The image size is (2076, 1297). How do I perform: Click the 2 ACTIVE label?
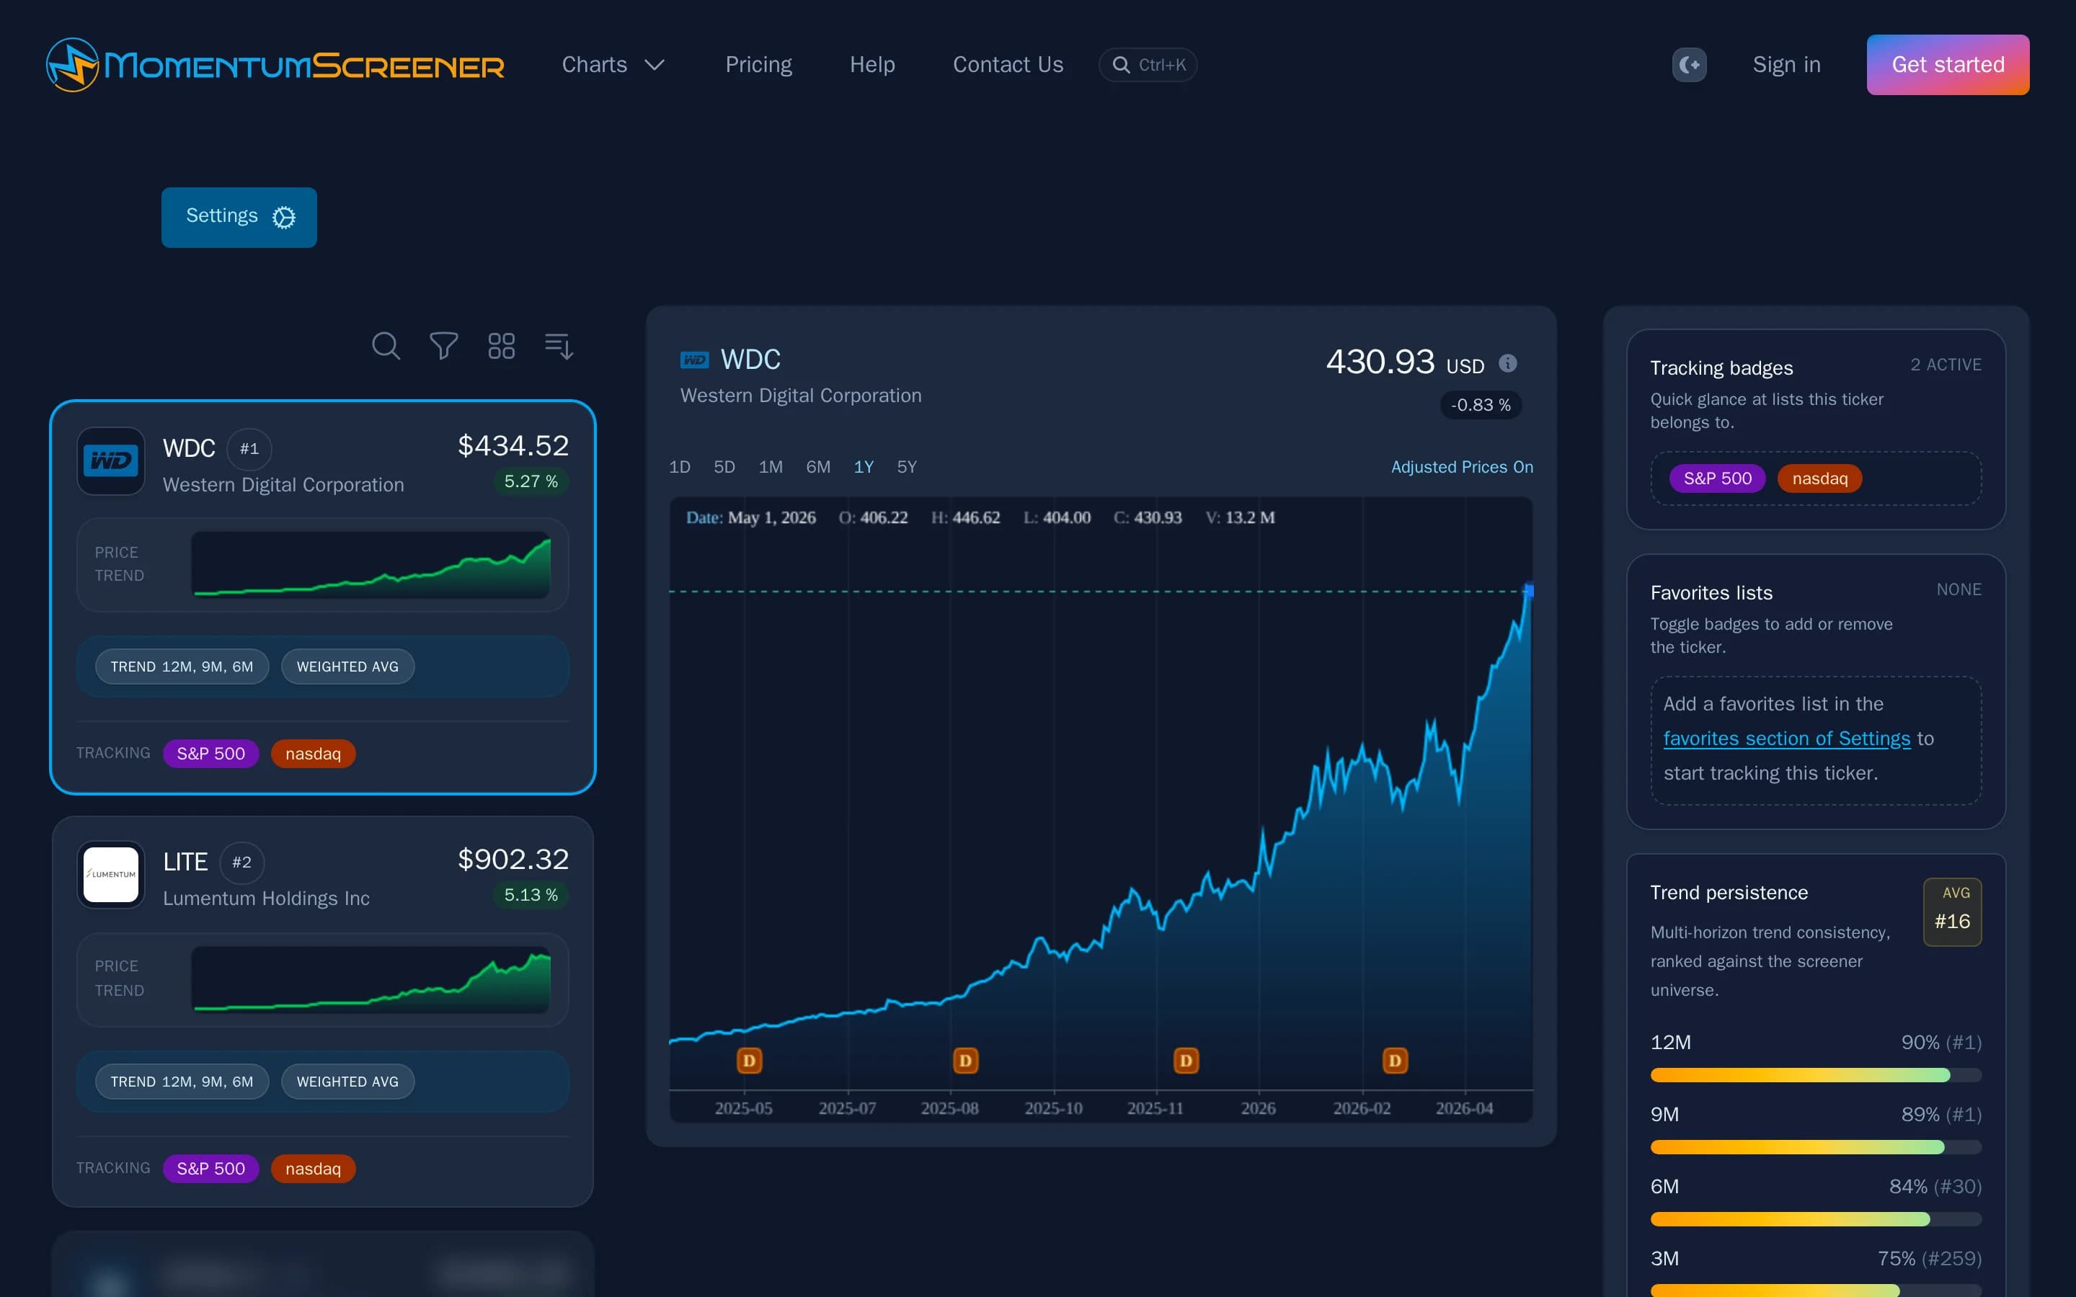1946,365
